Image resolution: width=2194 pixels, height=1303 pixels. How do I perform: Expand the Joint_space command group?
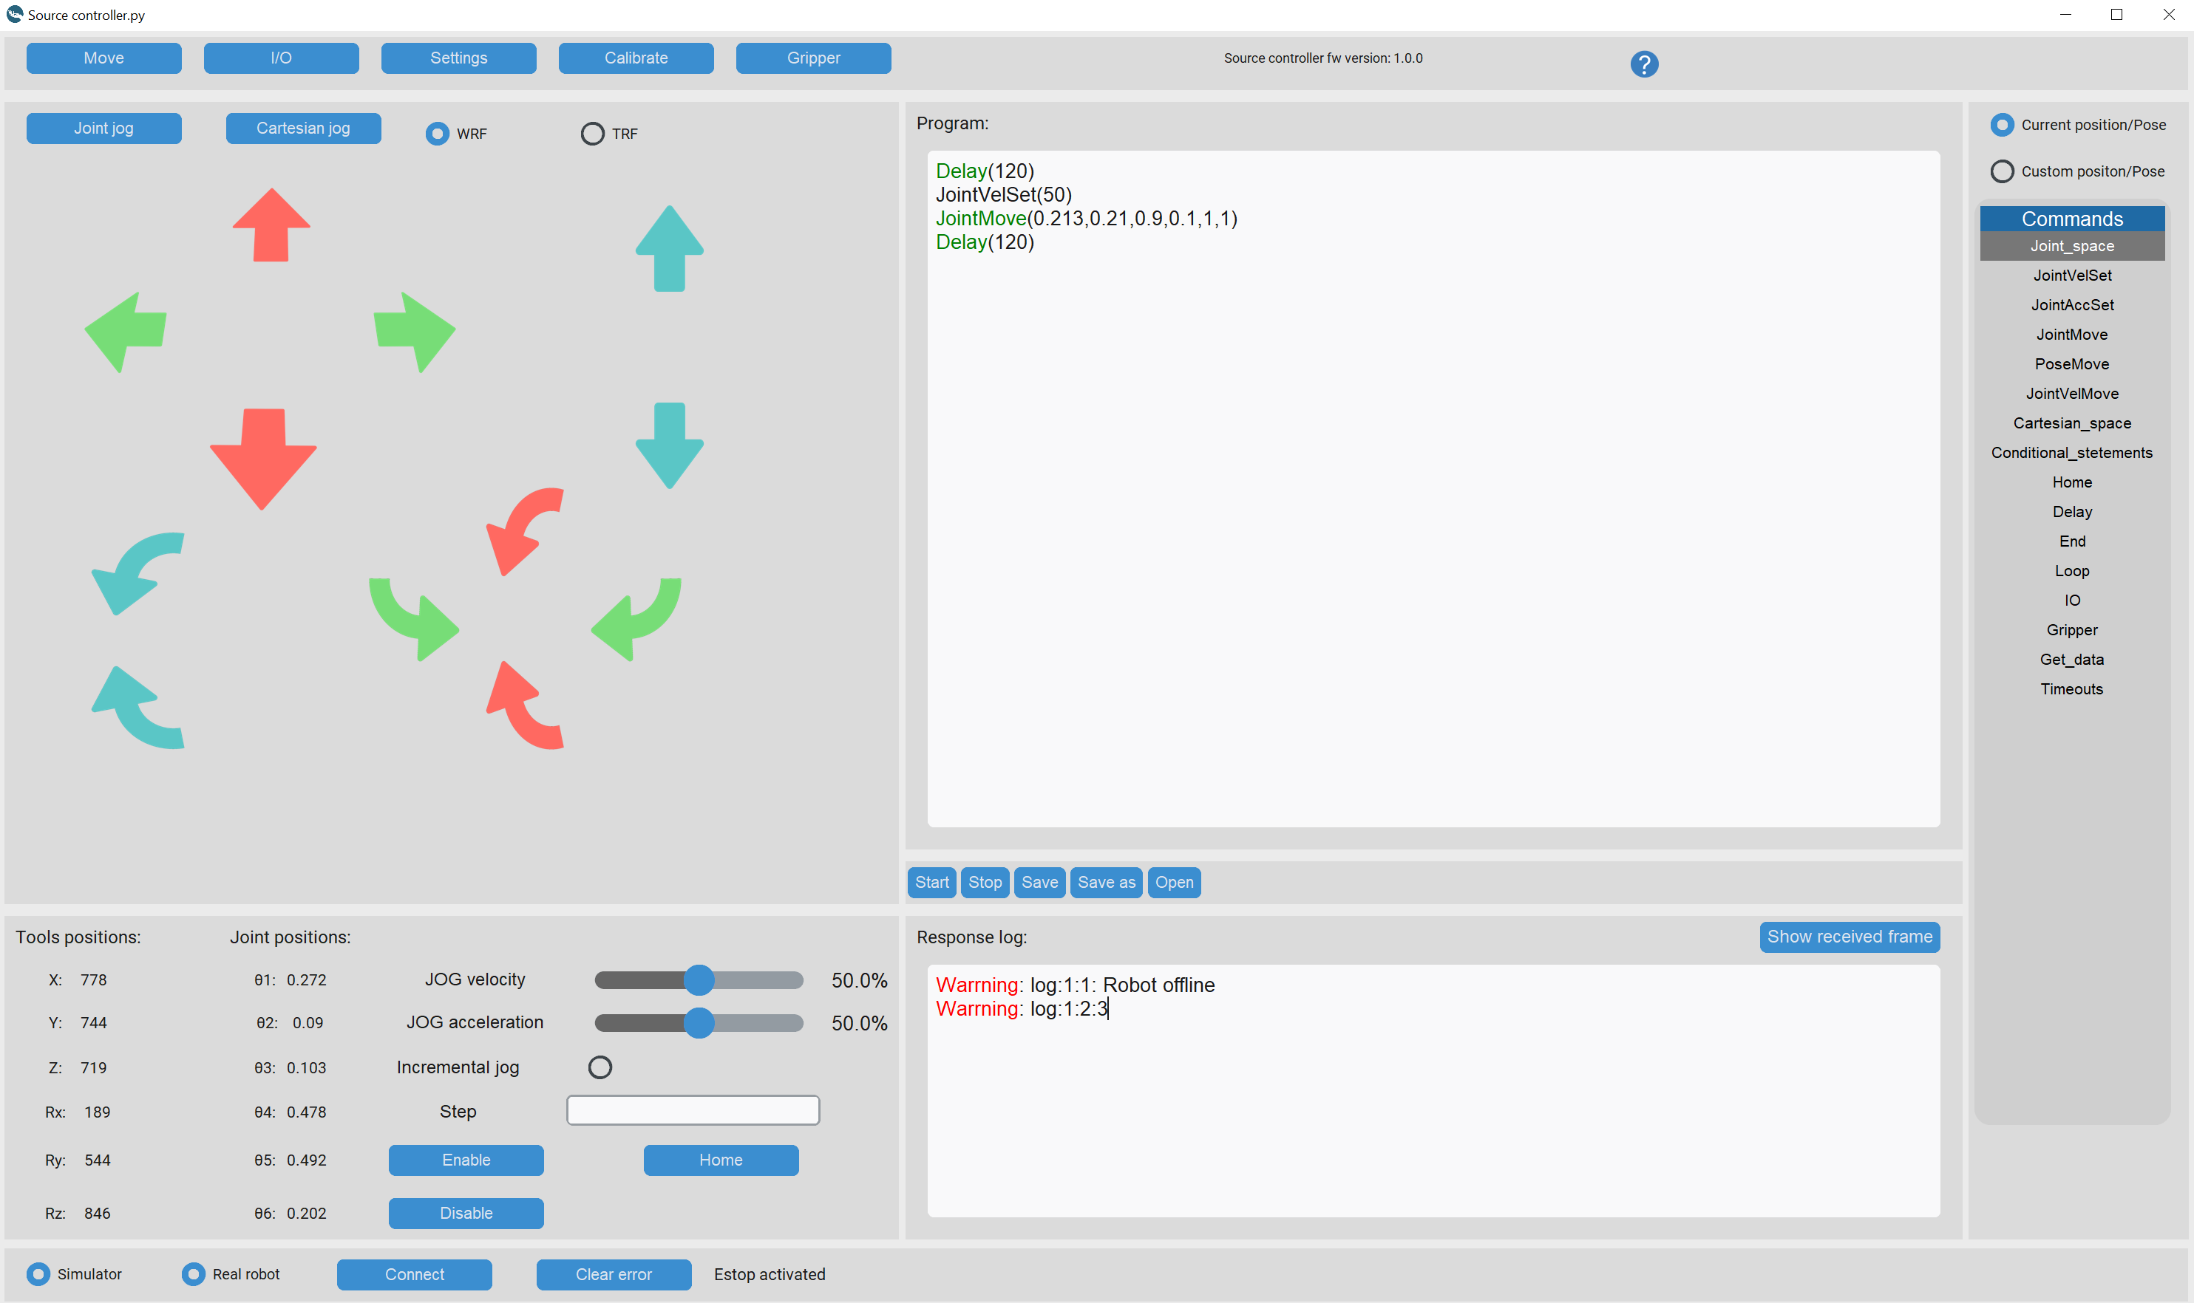pos(2071,247)
